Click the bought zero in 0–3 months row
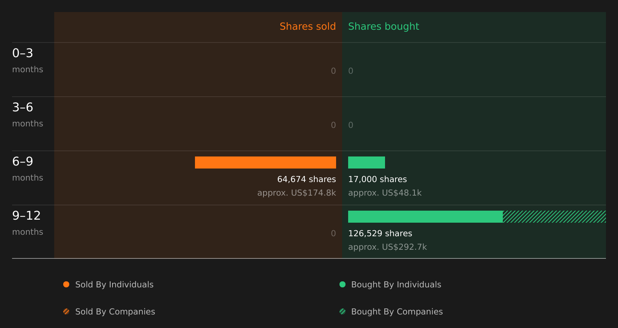 tap(351, 71)
